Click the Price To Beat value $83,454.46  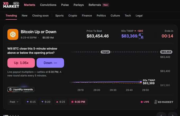click(x=98, y=36)
